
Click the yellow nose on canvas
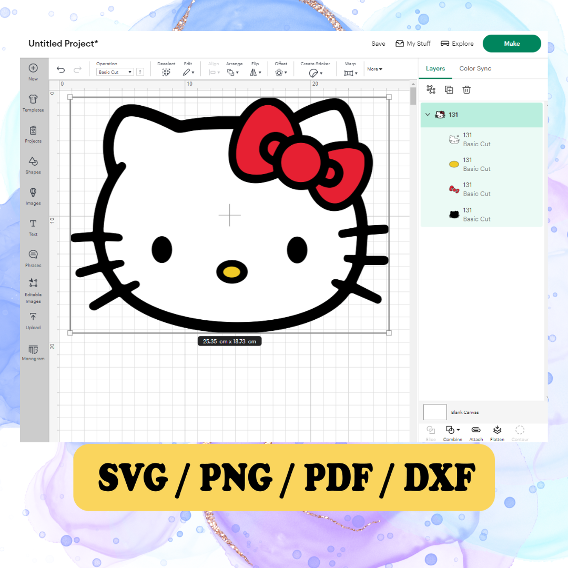click(231, 272)
